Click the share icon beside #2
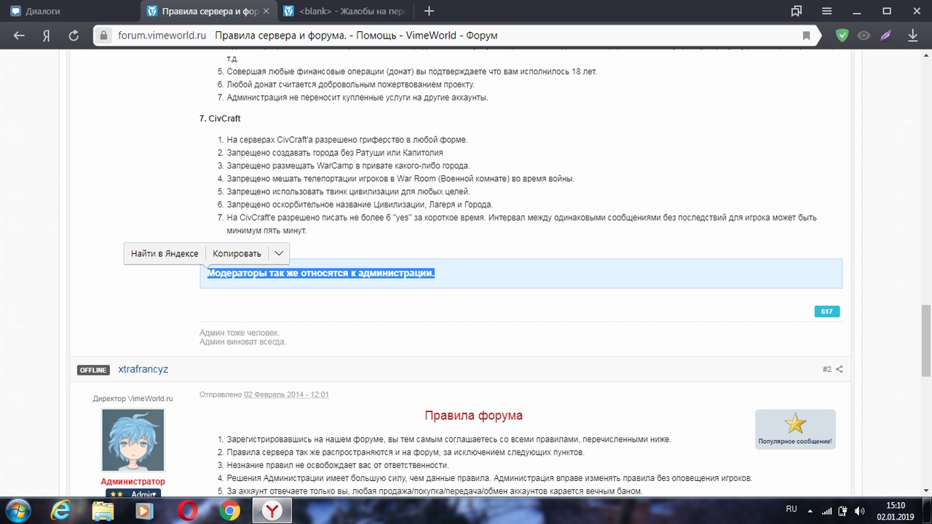The width and height of the screenshot is (932, 524). [x=840, y=369]
